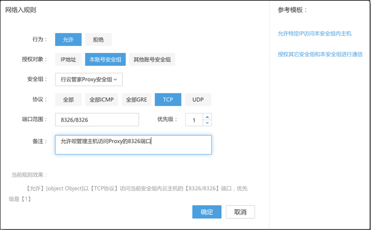
Task: Select the 全部 protocol option
Action: pos(68,99)
